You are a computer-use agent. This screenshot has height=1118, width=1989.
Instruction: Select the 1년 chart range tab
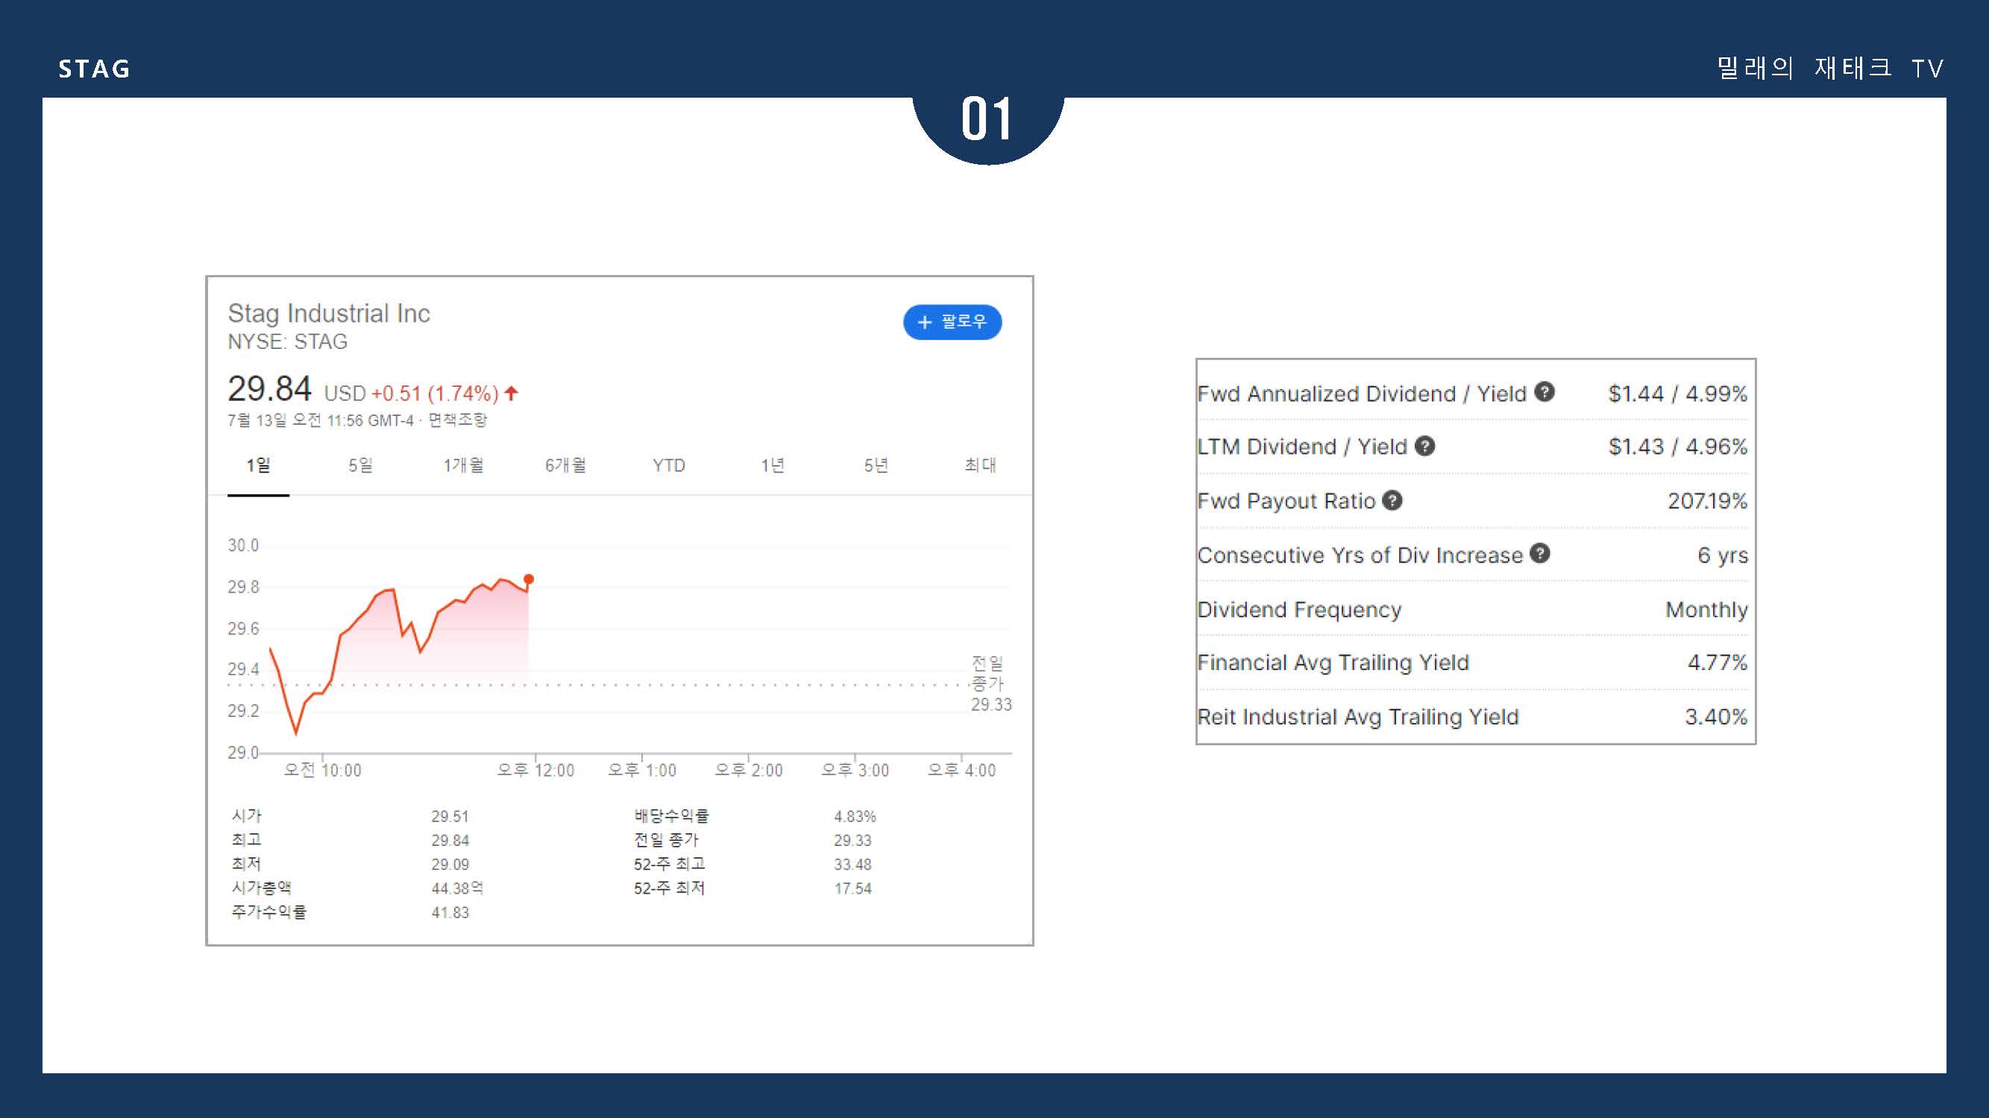[772, 465]
